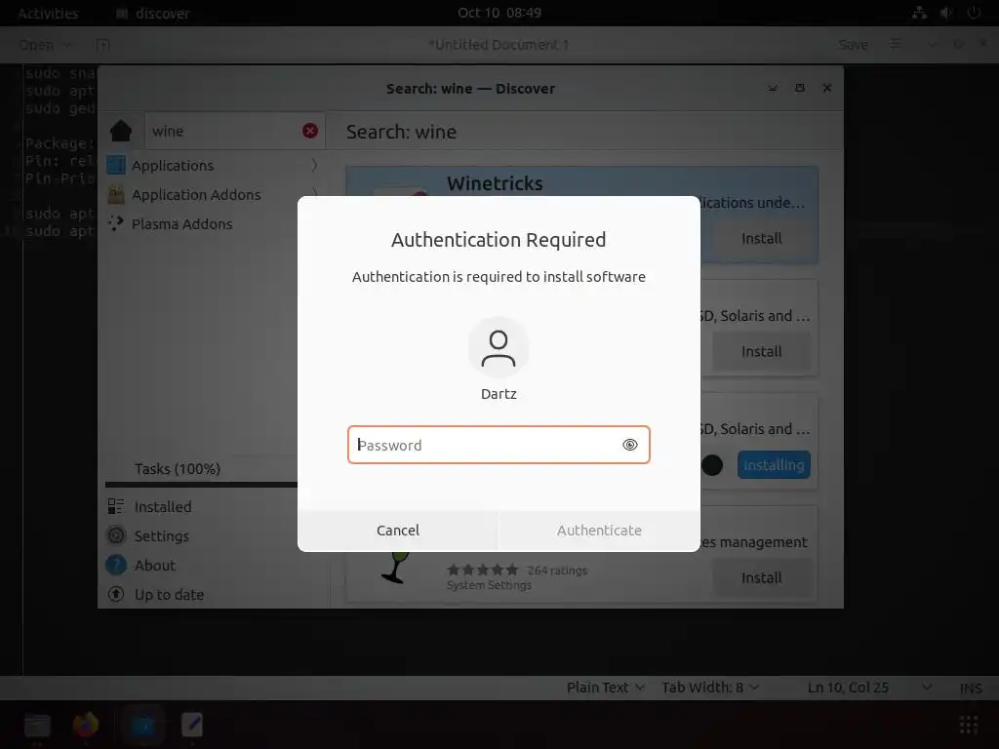Image resolution: width=999 pixels, height=749 pixels.
Task: Open Plasma Addons category
Action: pos(212,223)
